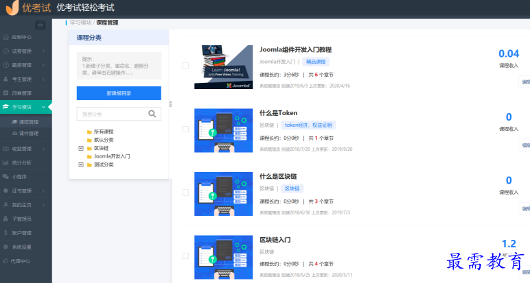Open 小程序 via its chat bubble icon
Screen dimensions: 530x283
pos(5,176)
